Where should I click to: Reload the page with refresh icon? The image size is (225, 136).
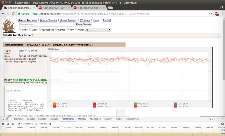(x=13, y=14)
